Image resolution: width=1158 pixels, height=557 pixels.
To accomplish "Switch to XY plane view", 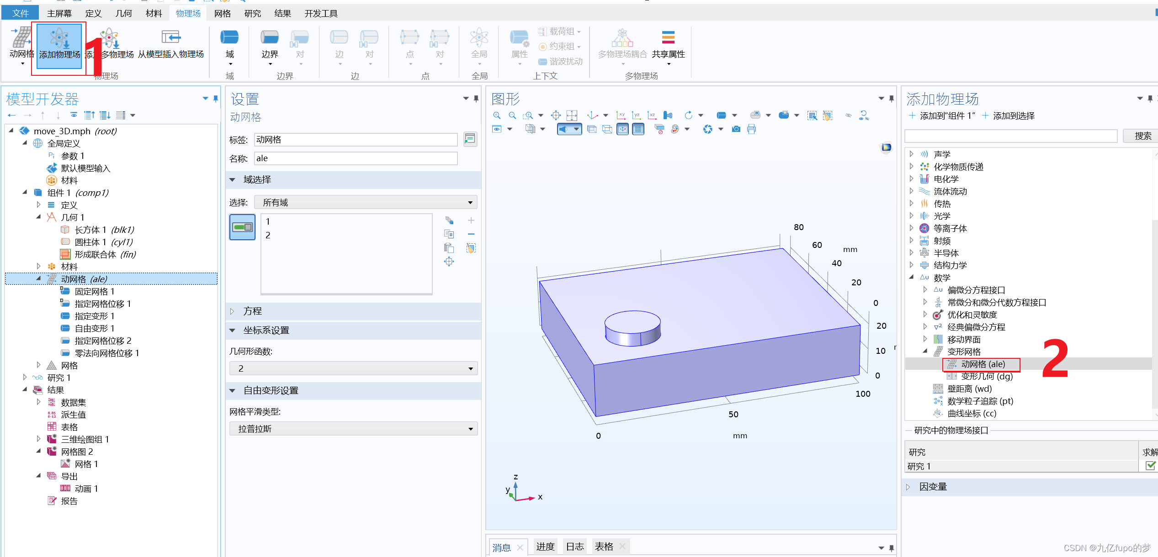I will pos(621,116).
